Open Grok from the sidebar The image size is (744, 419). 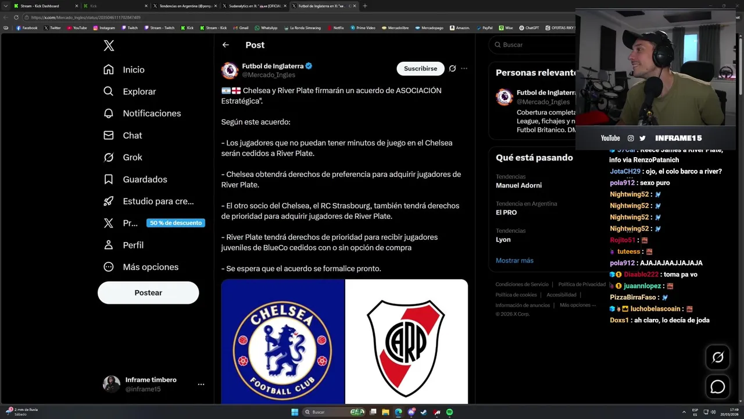pyautogui.click(x=123, y=157)
